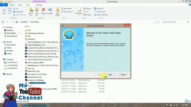Viewport: 191px width, 107px height.
Task: Expand the address bar history dropdown
Action: click(155, 22)
